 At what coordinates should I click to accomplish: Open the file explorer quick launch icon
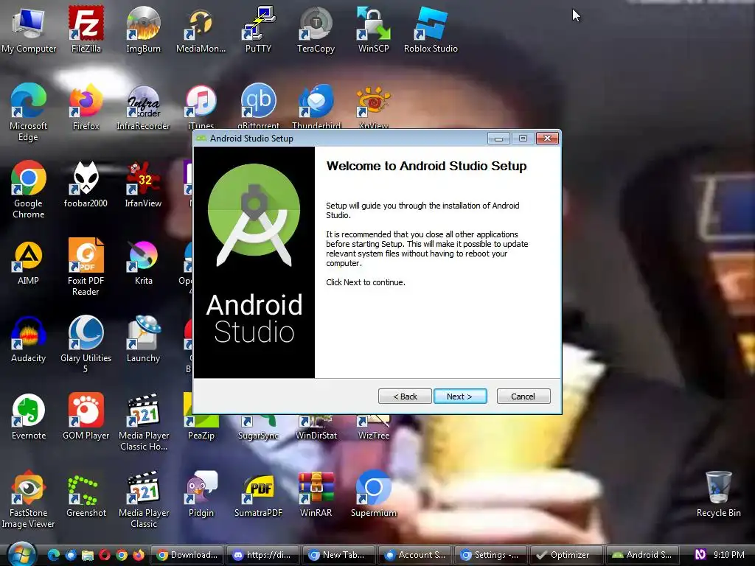coord(88,555)
